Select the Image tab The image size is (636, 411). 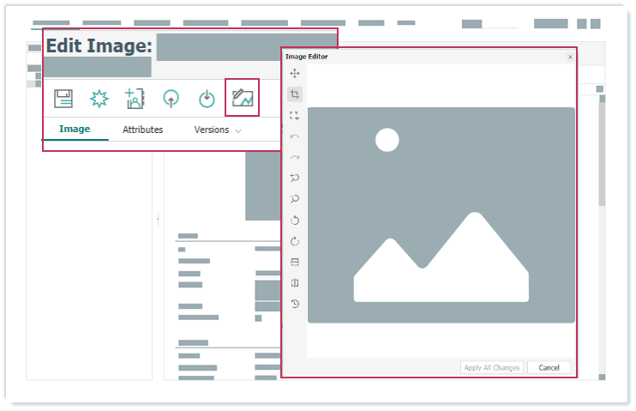75,130
